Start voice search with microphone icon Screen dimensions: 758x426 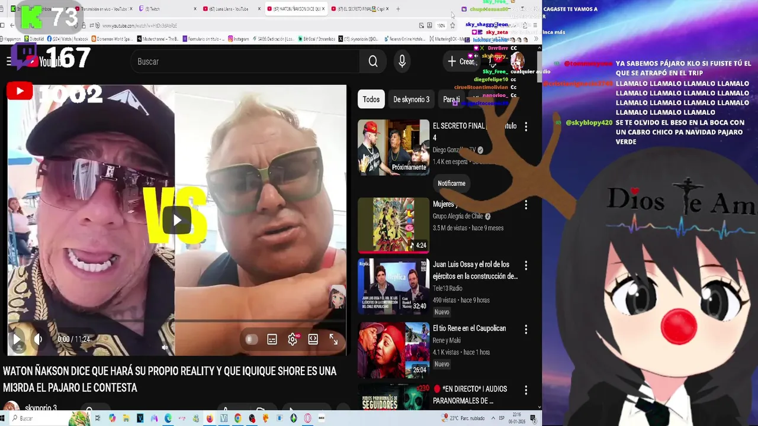pos(402,62)
